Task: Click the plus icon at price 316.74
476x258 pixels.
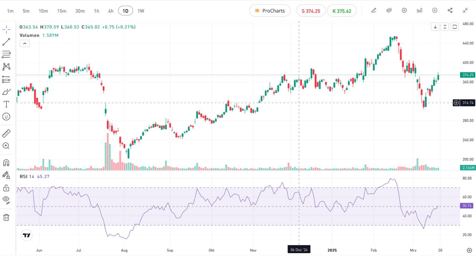Action: [x=456, y=103]
